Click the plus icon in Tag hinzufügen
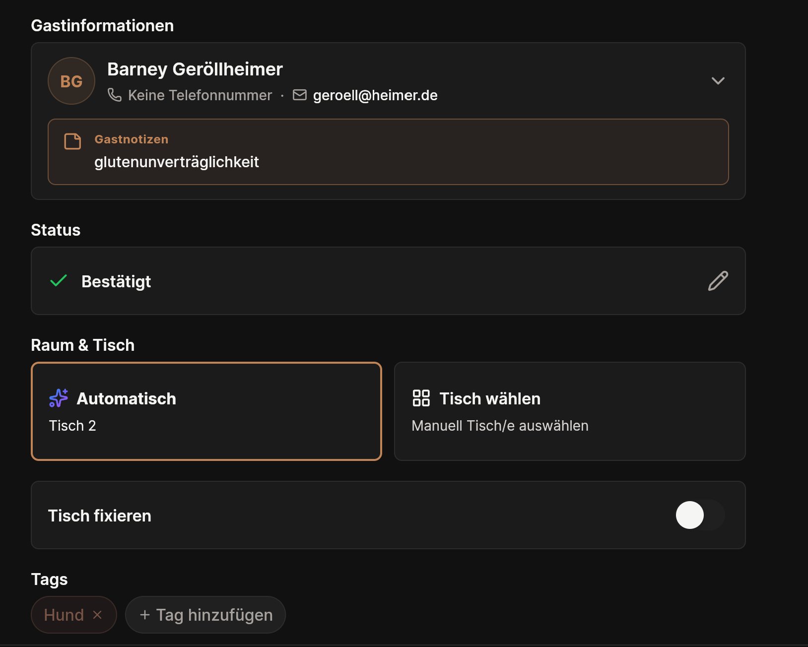808x647 pixels. (144, 615)
